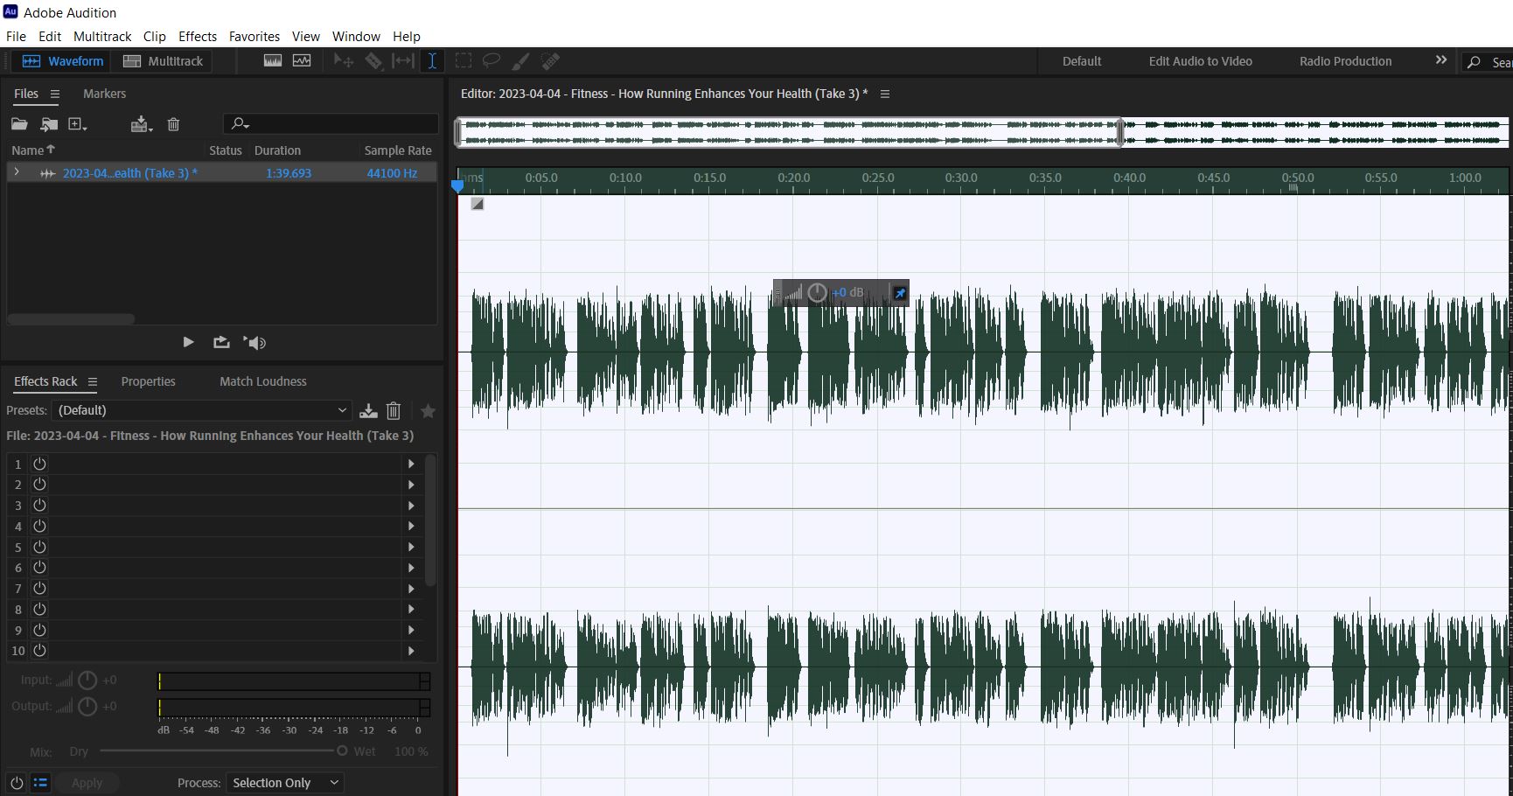Import a file into the Files panel
Image resolution: width=1513 pixels, height=796 pixels.
pyautogui.click(x=49, y=124)
